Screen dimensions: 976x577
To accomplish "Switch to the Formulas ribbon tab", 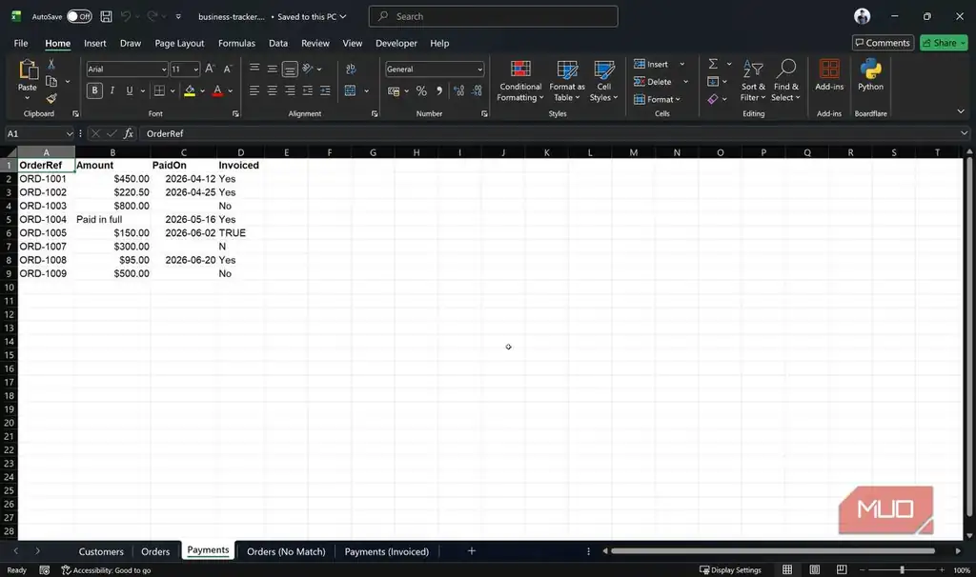I will click(236, 43).
